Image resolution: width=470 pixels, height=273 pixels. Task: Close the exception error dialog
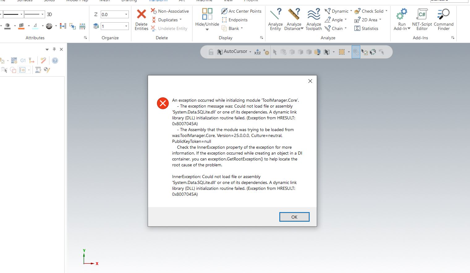310,81
